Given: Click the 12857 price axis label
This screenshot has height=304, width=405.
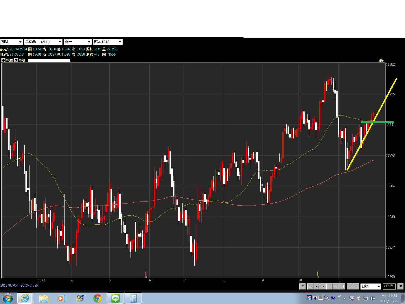Looking at the screenshot, I should (x=390, y=248).
